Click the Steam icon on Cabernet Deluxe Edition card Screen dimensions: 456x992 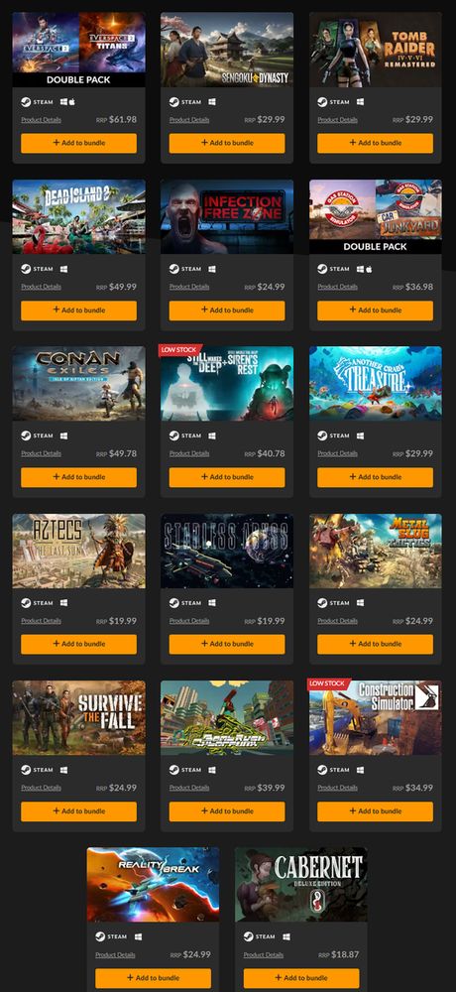pos(248,936)
